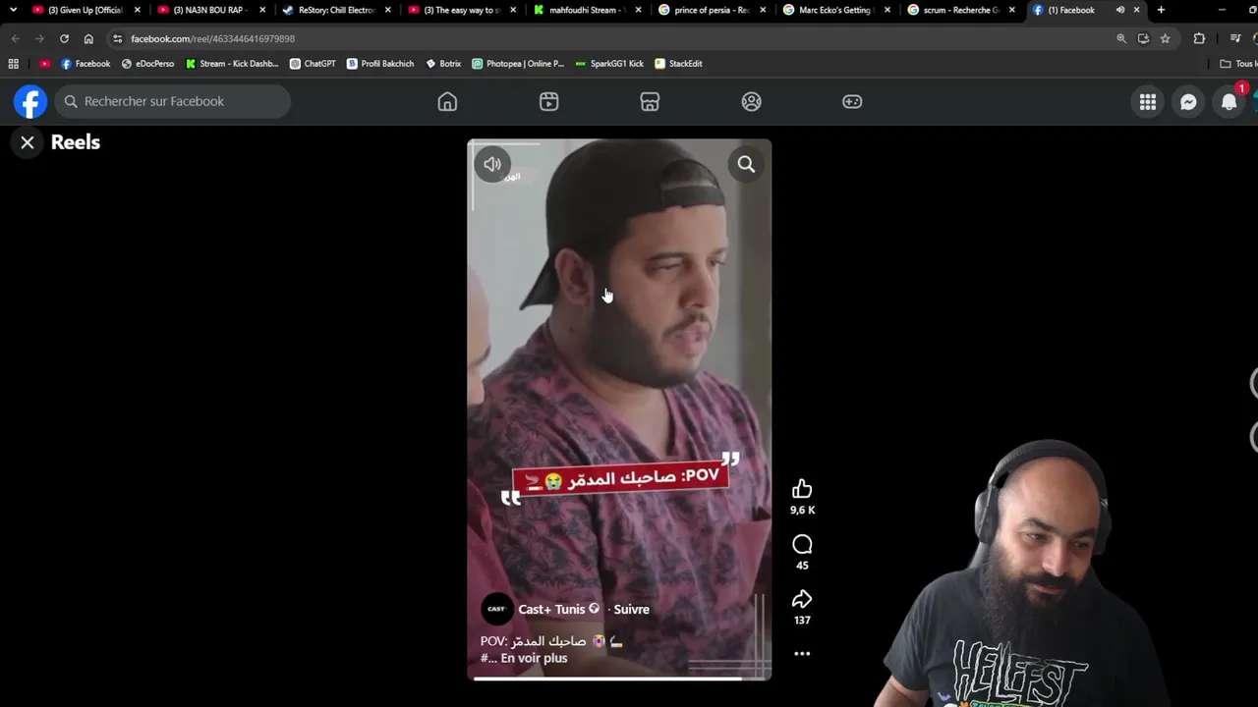
Task: Open the media controls toolbar icon
Action: [x=1235, y=38]
